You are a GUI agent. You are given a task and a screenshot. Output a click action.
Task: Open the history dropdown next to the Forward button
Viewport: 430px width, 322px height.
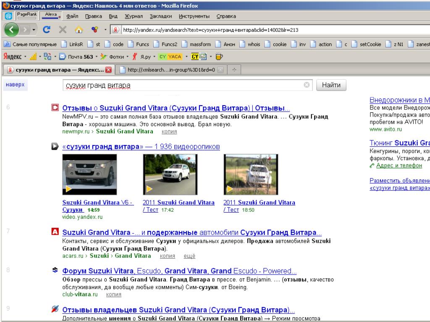(x=34, y=30)
